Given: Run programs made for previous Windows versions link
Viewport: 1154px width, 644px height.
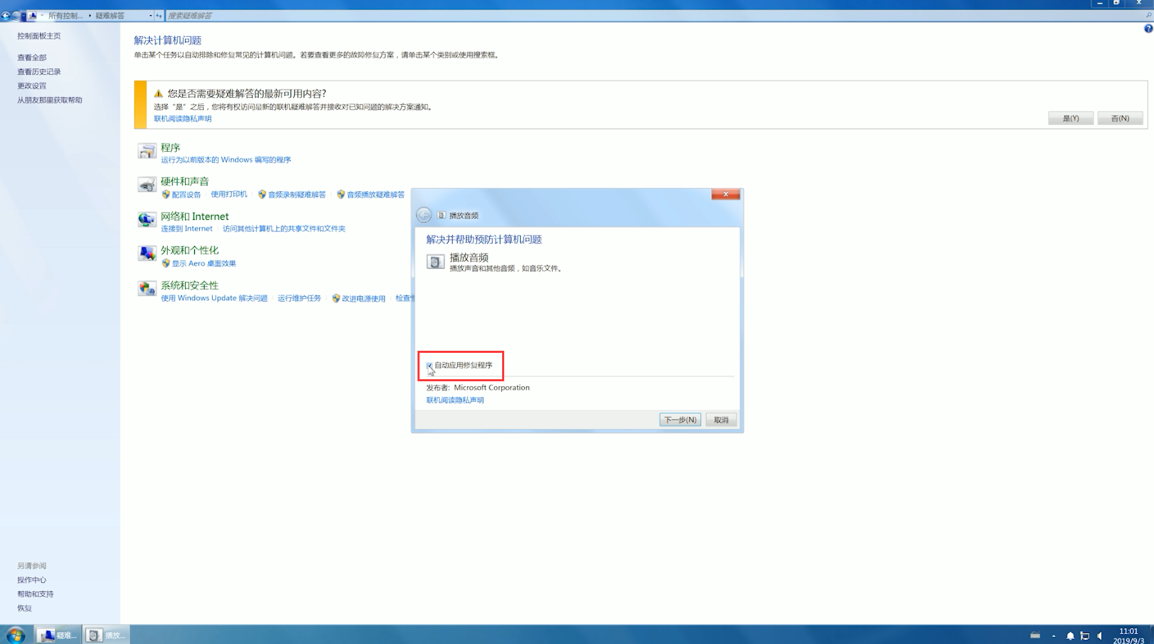Looking at the screenshot, I should click(x=226, y=159).
